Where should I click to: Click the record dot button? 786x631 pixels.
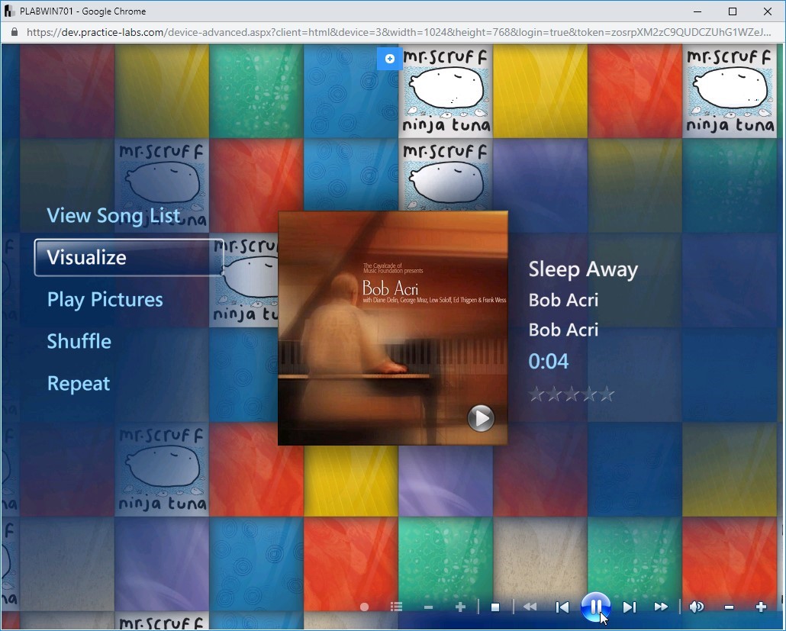[365, 607]
